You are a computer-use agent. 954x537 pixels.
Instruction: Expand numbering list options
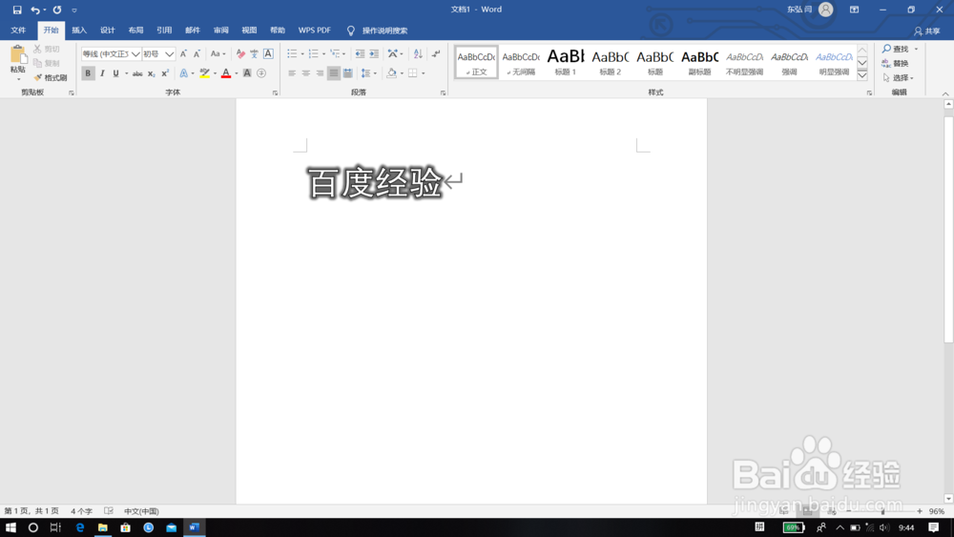(323, 54)
